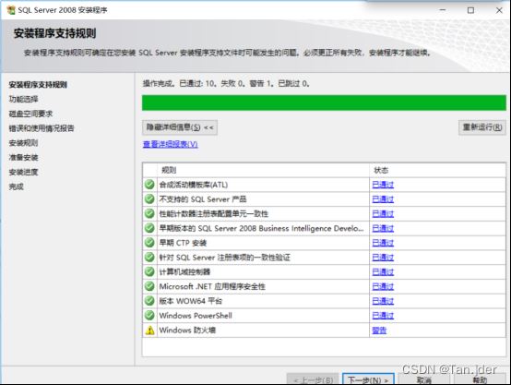
Task: Select 安装程序支持规则 step in sidebar
Action: coord(38,85)
